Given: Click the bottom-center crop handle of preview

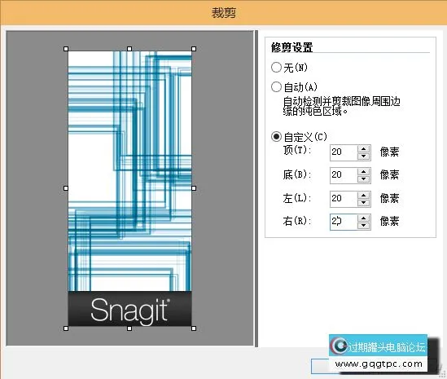Looking at the screenshot, I should click(x=129, y=328).
